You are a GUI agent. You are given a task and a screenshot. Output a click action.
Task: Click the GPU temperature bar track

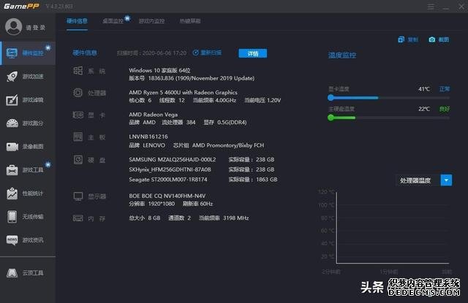pos(389,98)
